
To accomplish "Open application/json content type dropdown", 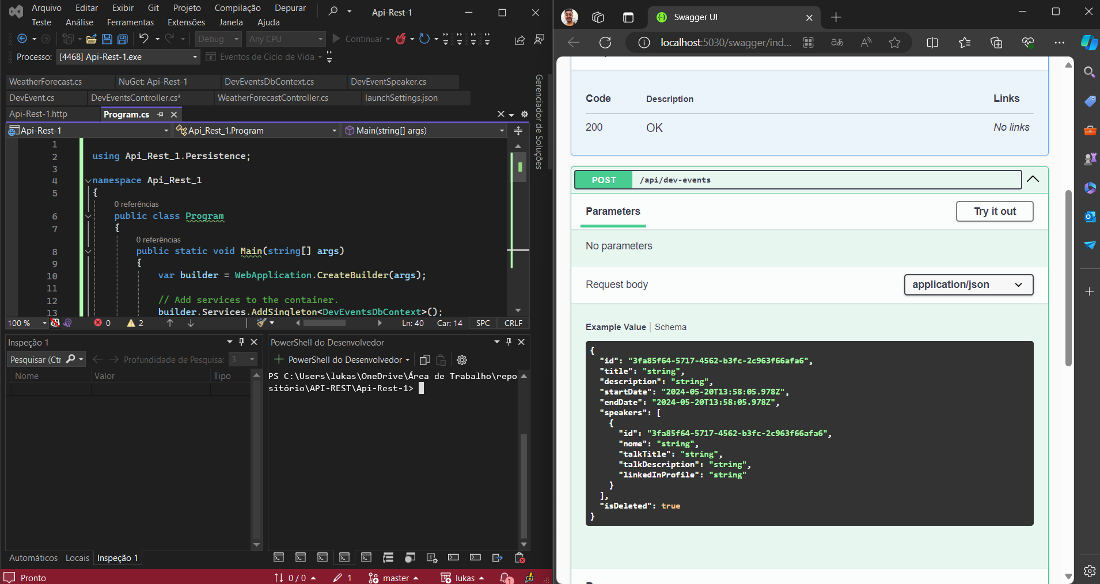I will tap(969, 285).
